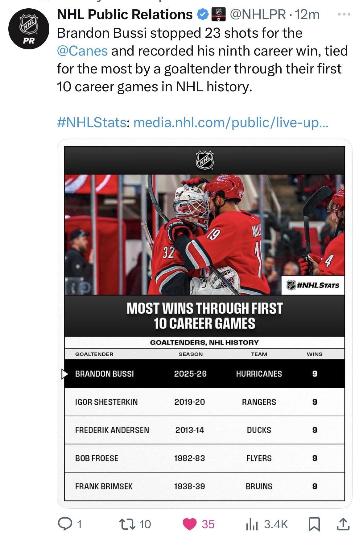Viewport: 355px width, 538px height.
Task: Open the three-dot more options menu
Action: click(x=344, y=15)
